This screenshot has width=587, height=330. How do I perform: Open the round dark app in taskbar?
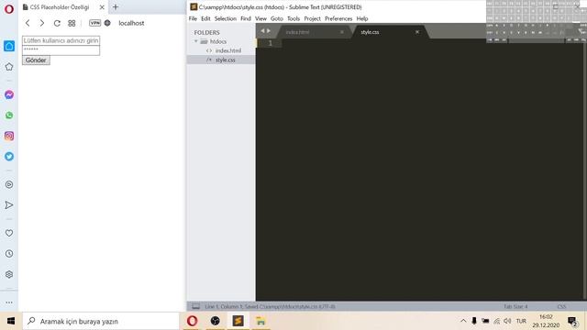(x=215, y=321)
